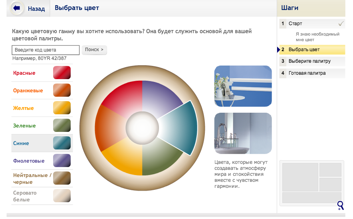Click the magnifier zoom icon
The height and width of the screenshot is (219, 353).
tap(340, 205)
